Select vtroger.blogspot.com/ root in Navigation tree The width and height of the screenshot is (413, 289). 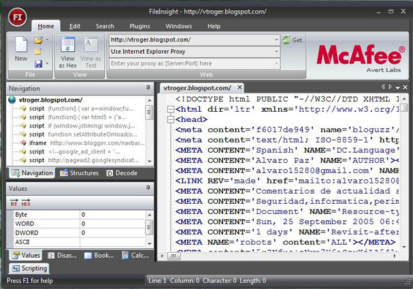point(50,100)
